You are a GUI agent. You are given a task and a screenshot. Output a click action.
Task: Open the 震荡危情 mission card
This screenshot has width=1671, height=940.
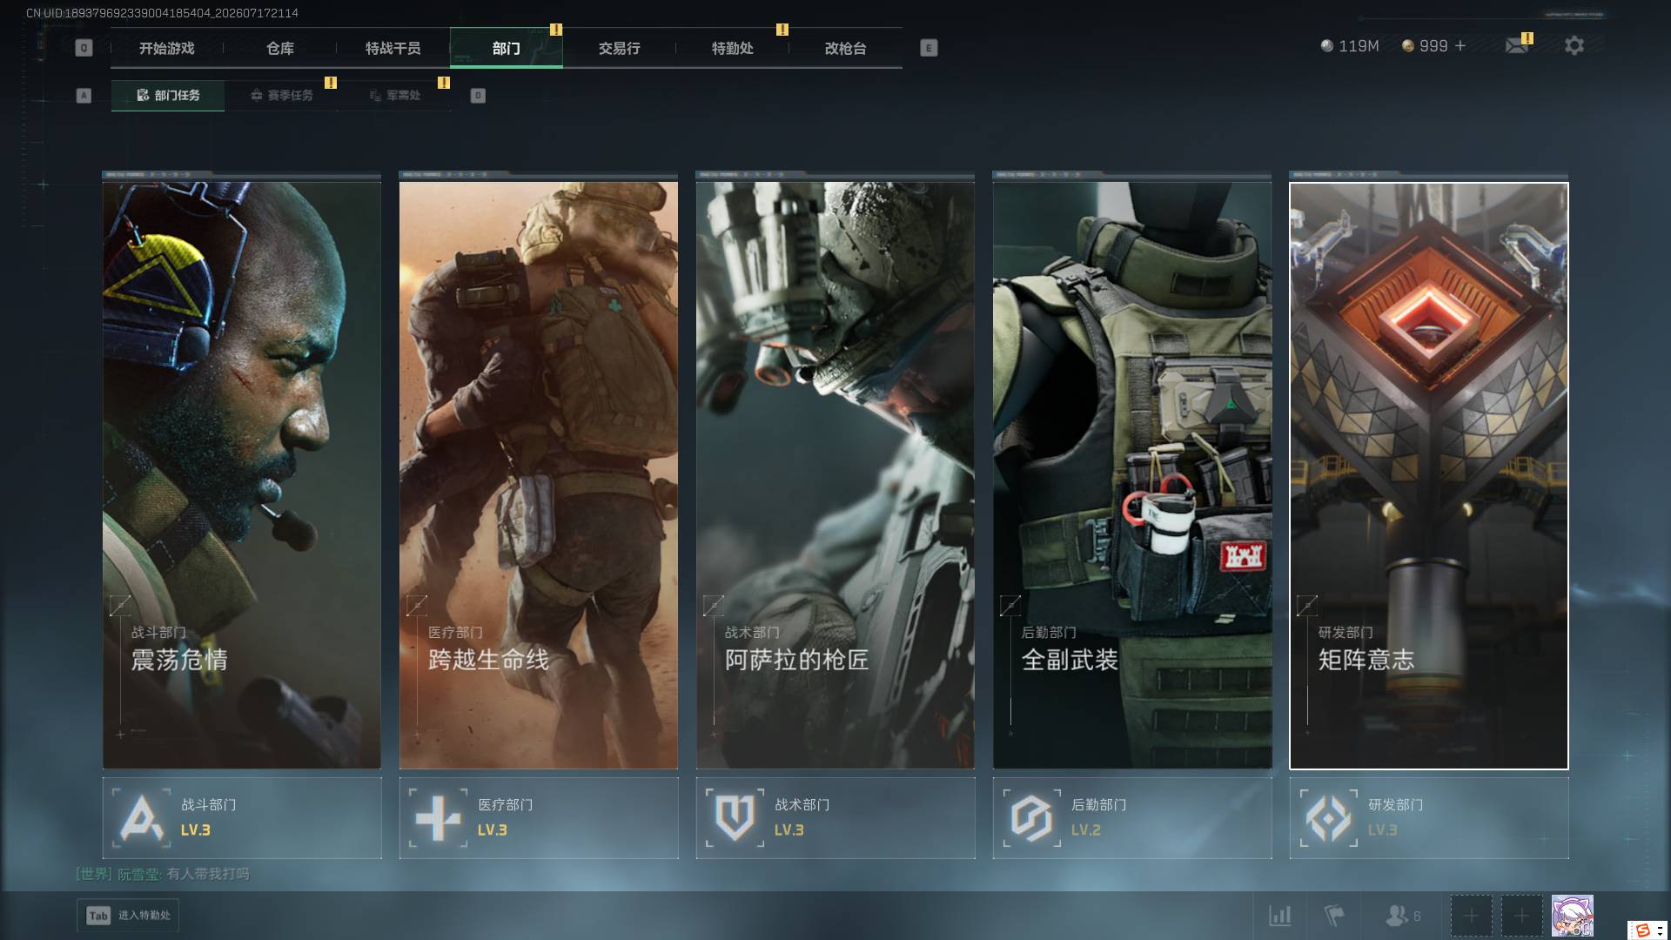[242, 474]
